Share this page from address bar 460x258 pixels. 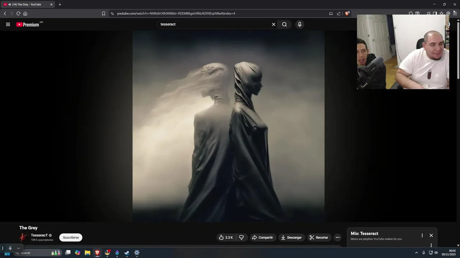339,14
